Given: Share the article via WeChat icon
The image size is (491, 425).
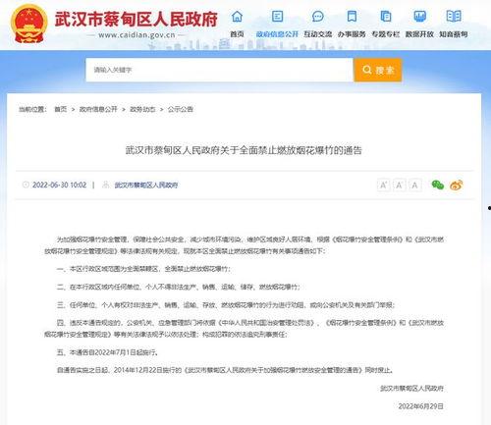Looking at the screenshot, I should click(438, 185).
